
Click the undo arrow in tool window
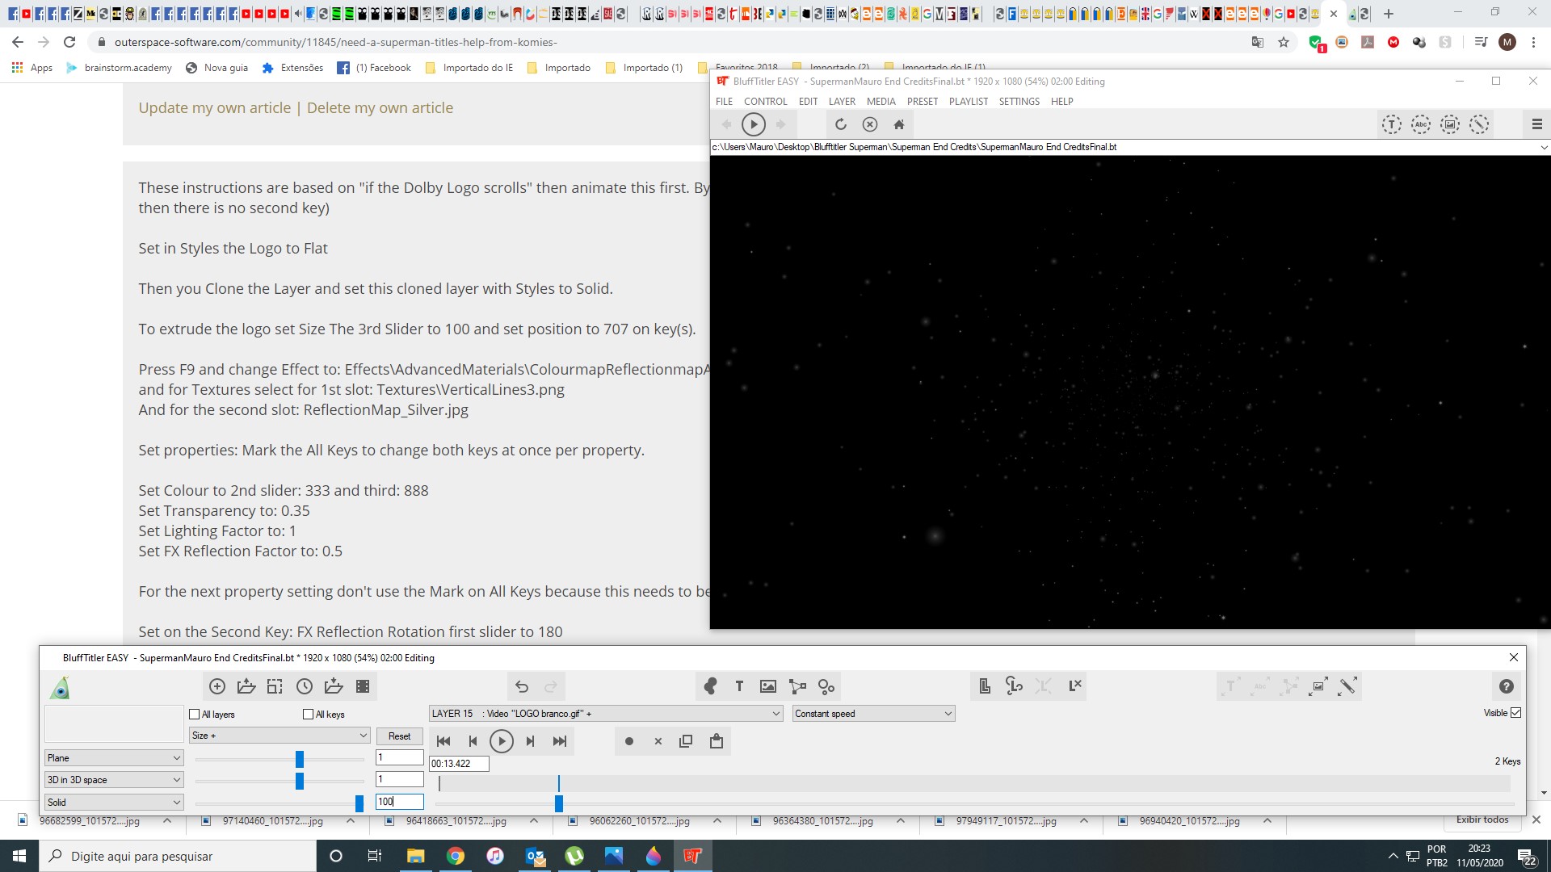pos(522,686)
